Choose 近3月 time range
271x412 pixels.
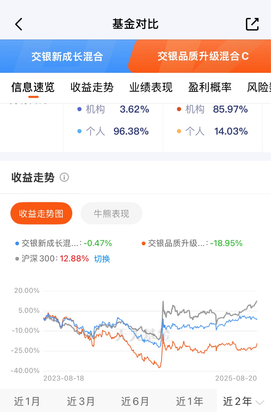pos(81,401)
